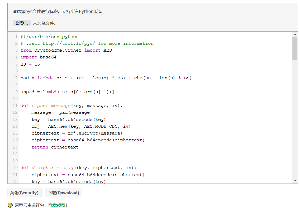Click the scrollbar up arrow
Image resolution: width=299 pixels, height=208 pixels.
(295, 34)
